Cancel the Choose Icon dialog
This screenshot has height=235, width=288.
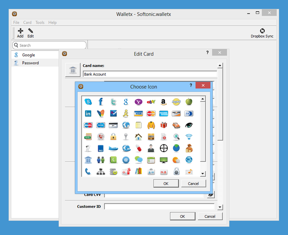tap(194, 184)
